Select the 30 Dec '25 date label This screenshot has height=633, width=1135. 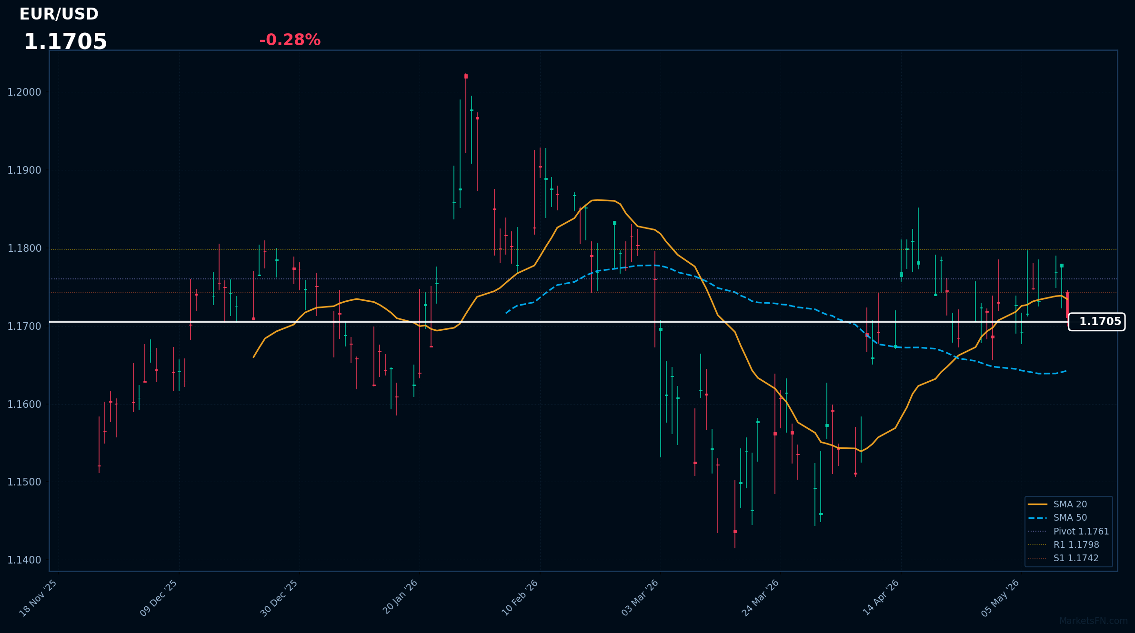[280, 598]
